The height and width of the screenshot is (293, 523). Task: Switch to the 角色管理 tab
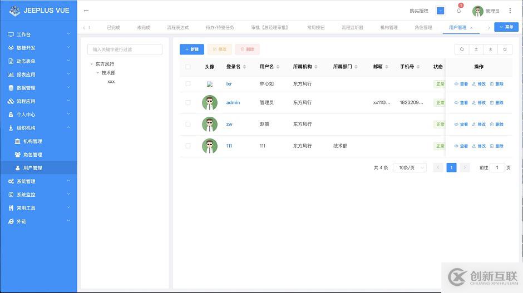point(423,27)
